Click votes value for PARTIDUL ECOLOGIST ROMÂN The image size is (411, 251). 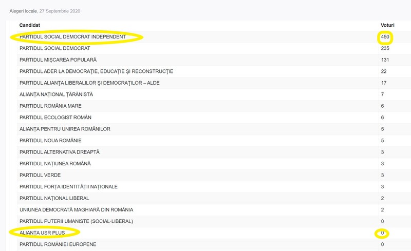[x=382, y=118]
